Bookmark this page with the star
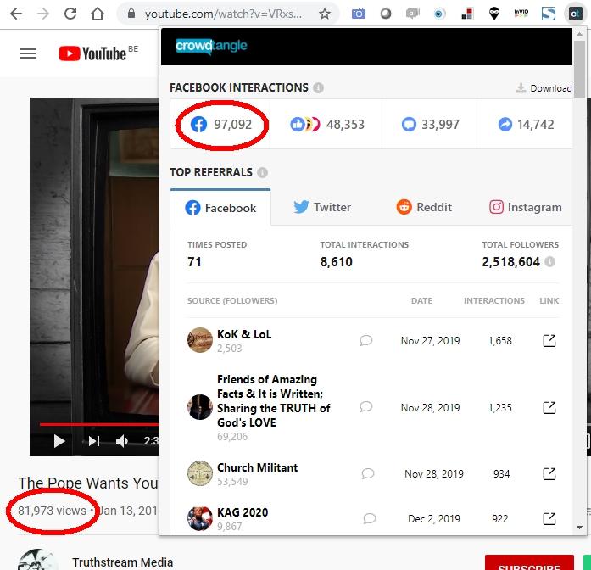Image resolution: width=591 pixels, height=570 pixels. coord(324,14)
